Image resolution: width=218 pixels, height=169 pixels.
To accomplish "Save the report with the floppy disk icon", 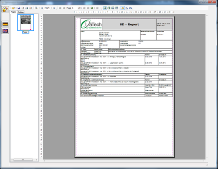I will coord(19,8).
